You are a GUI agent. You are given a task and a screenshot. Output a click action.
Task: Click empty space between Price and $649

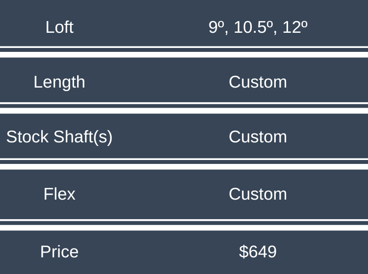pos(157,251)
